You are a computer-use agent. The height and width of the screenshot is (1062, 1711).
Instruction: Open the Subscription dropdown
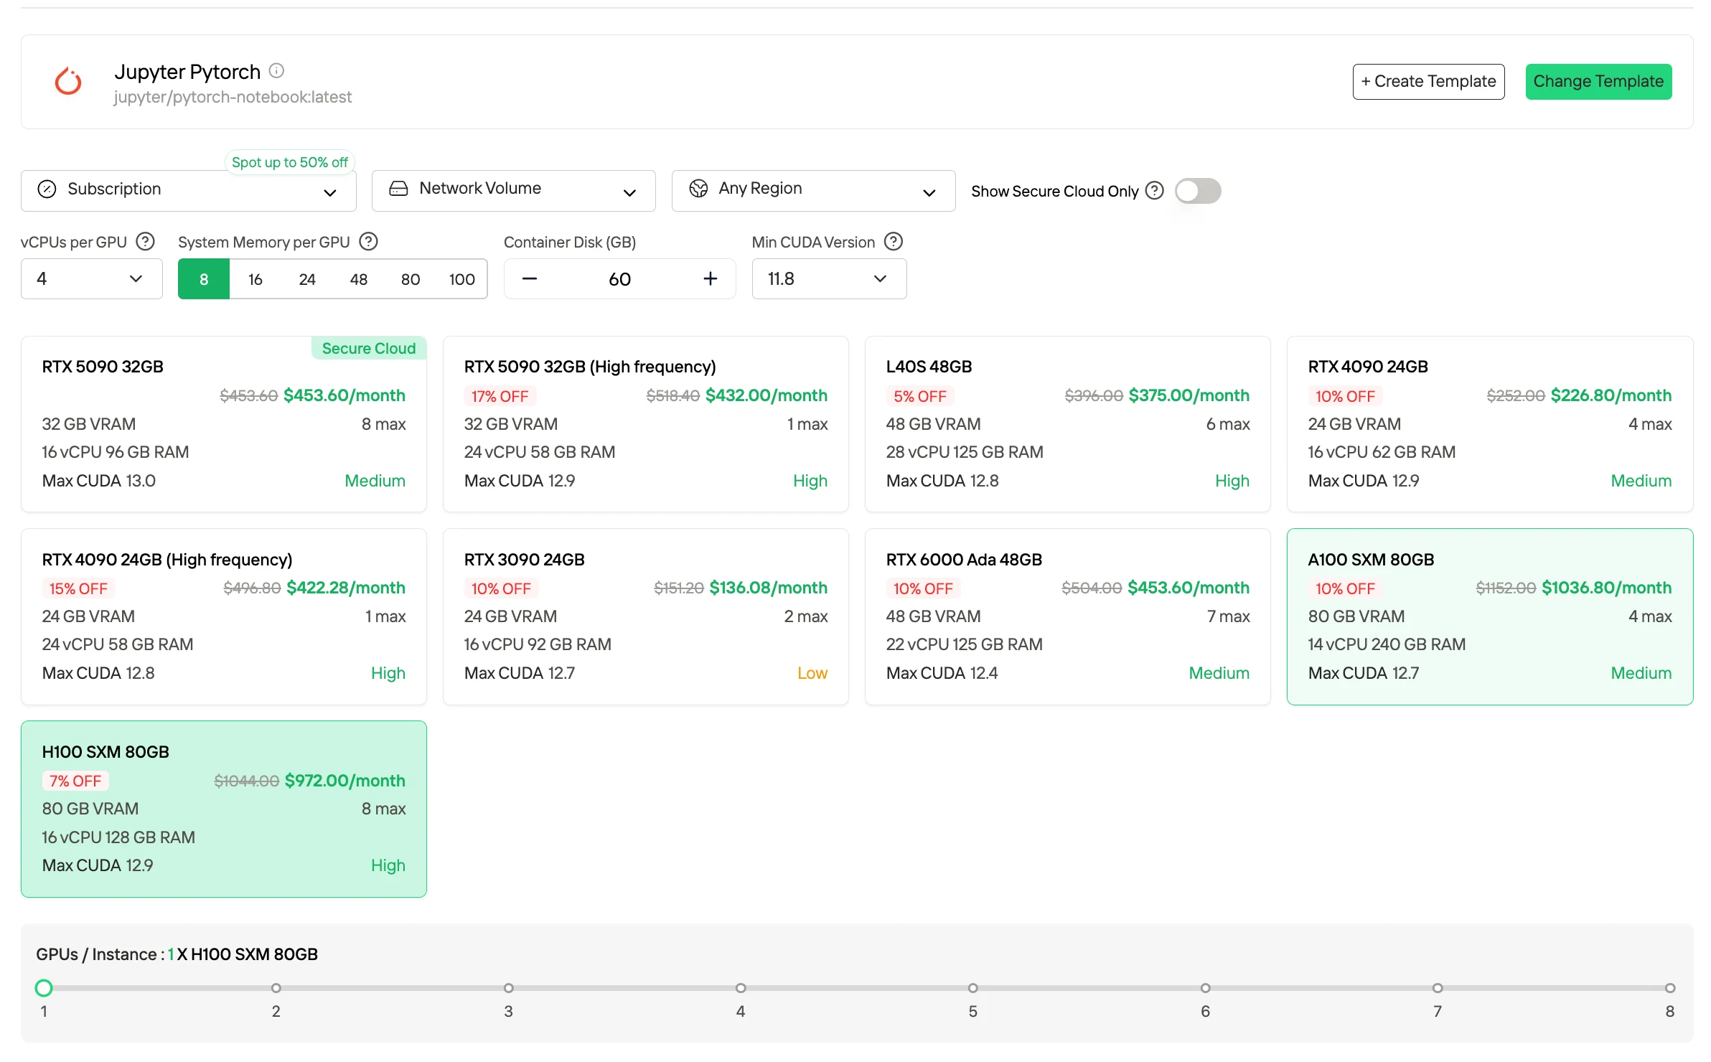coord(189,191)
